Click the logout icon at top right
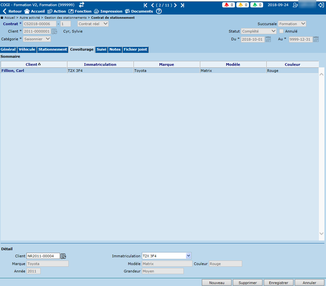 (321, 5)
